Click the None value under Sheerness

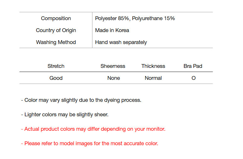[x=113, y=78]
